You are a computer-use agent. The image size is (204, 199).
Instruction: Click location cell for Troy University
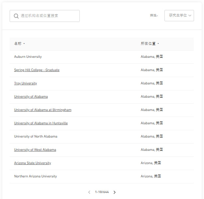tap(152, 83)
